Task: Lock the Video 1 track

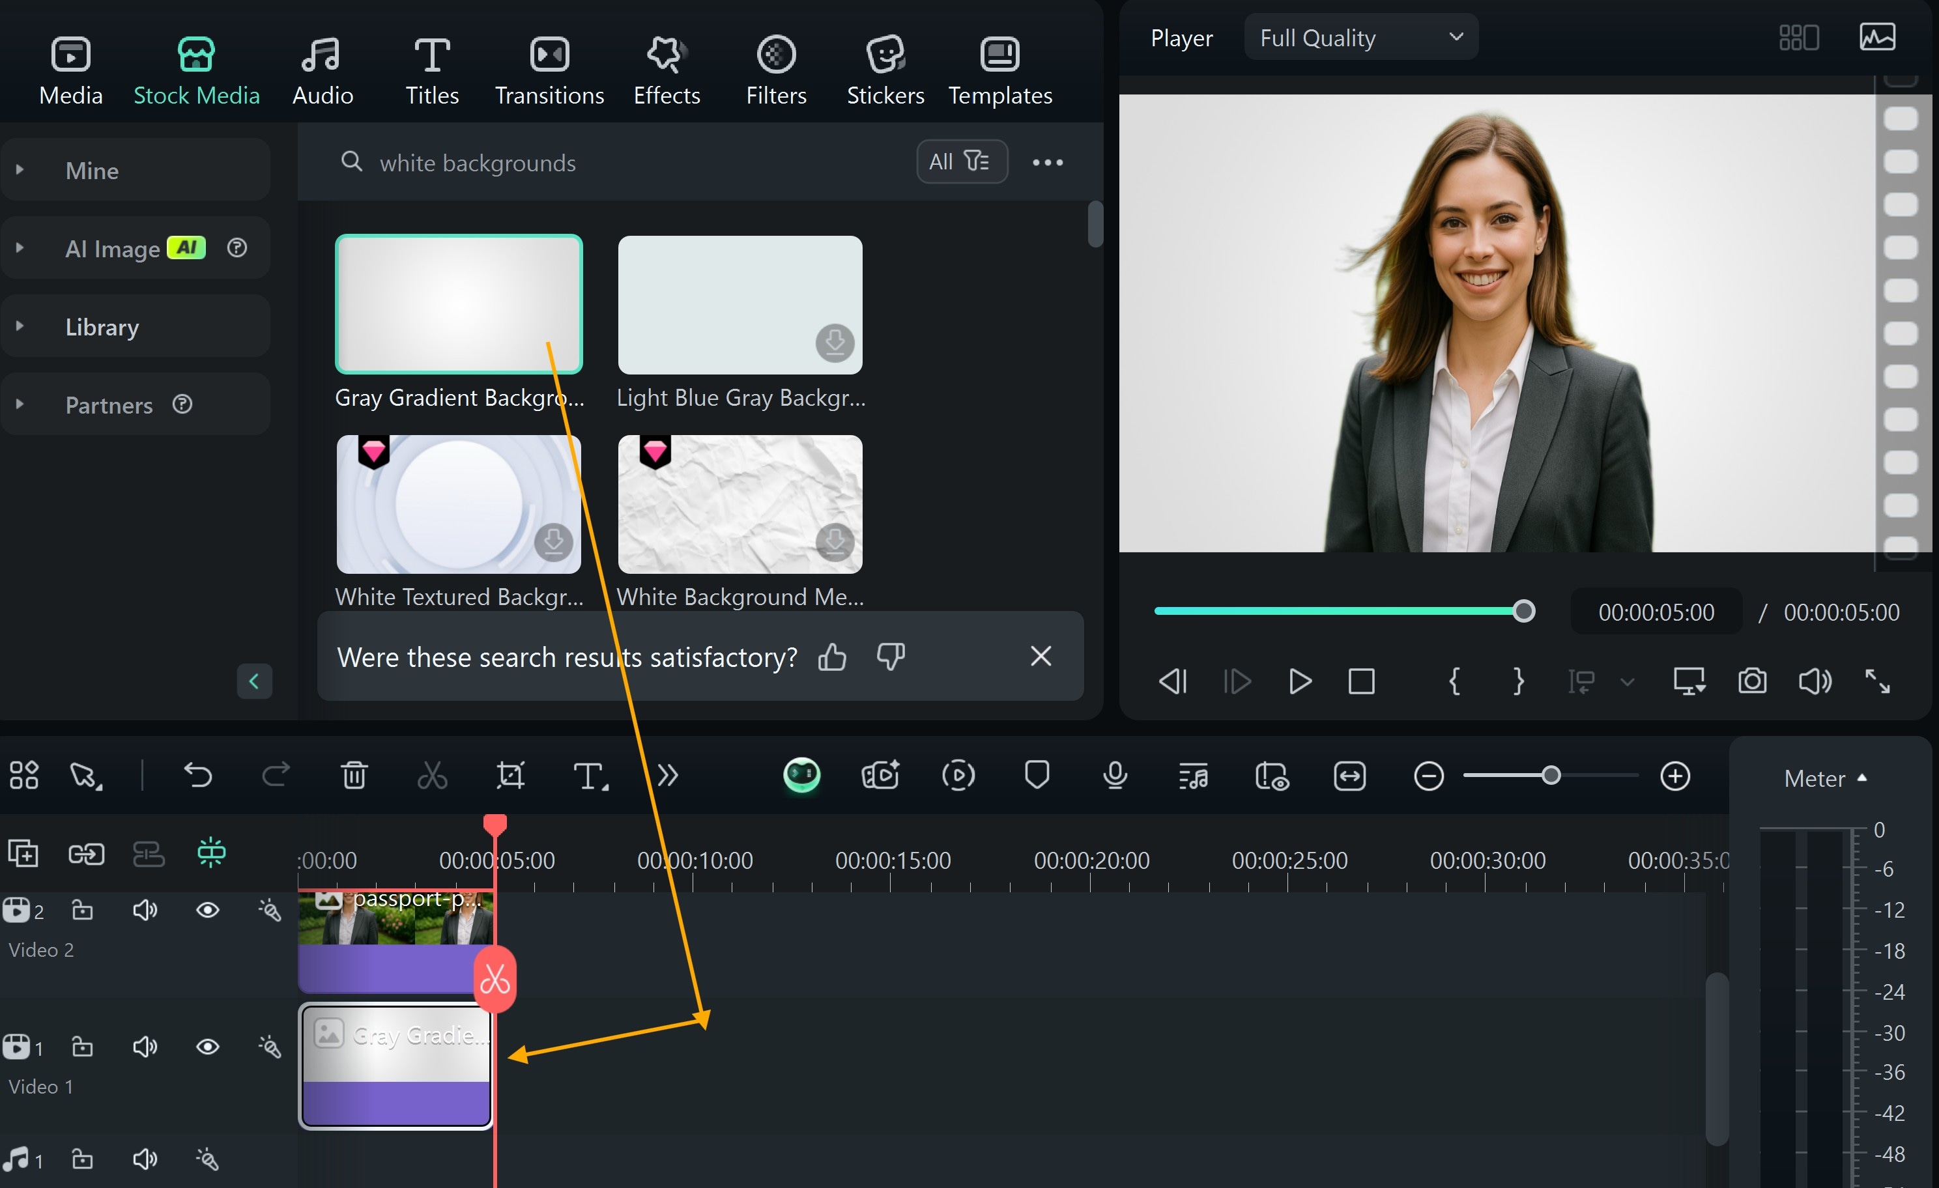Action: click(83, 1047)
